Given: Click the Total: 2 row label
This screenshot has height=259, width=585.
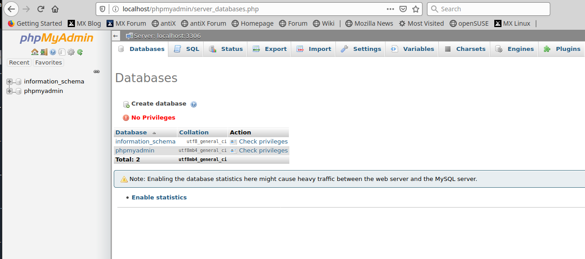Looking at the screenshot, I should click(128, 160).
